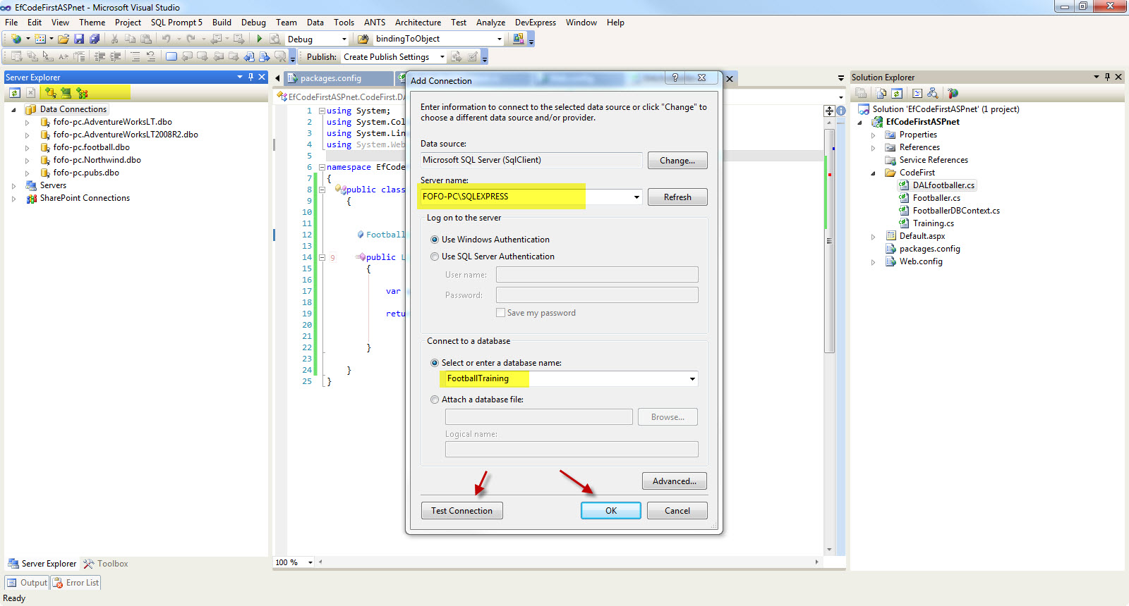Tick the Save my password checkbox
Image resolution: width=1129 pixels, height=606 pixels.
[500, 313]
